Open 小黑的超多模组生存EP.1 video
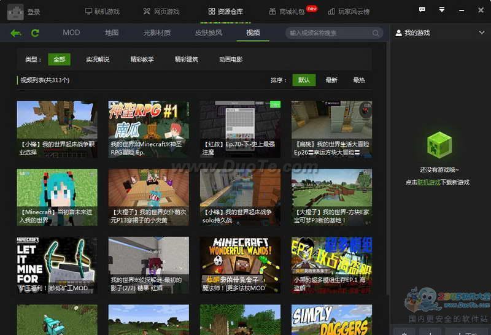Screen dimensions: 491x335 coord(331,265)
